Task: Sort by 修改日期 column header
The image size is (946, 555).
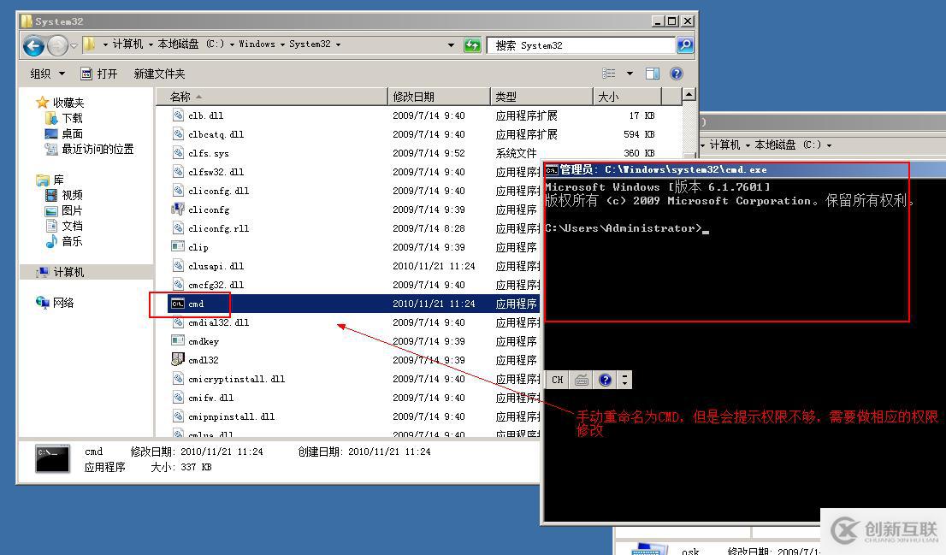Action: [439, 97]
